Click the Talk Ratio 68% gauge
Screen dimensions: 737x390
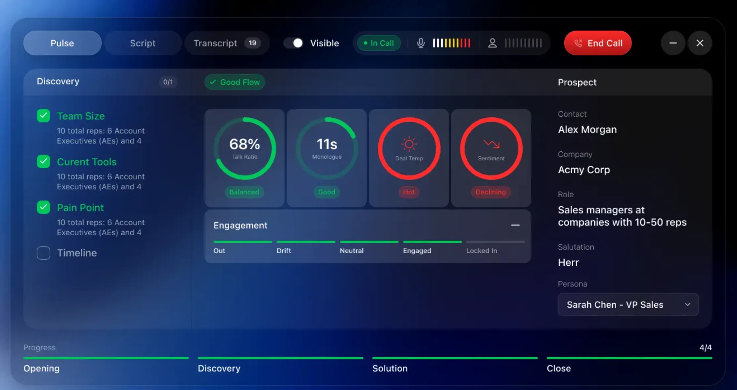[x=244, y=148]
